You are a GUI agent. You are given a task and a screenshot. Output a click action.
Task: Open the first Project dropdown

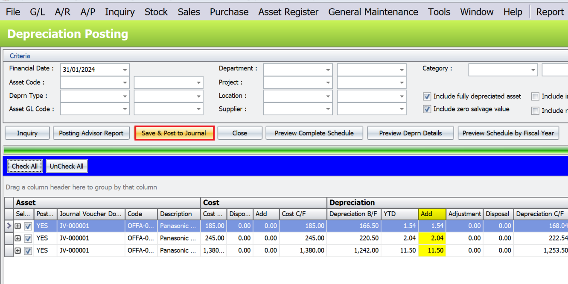point(328,83)
